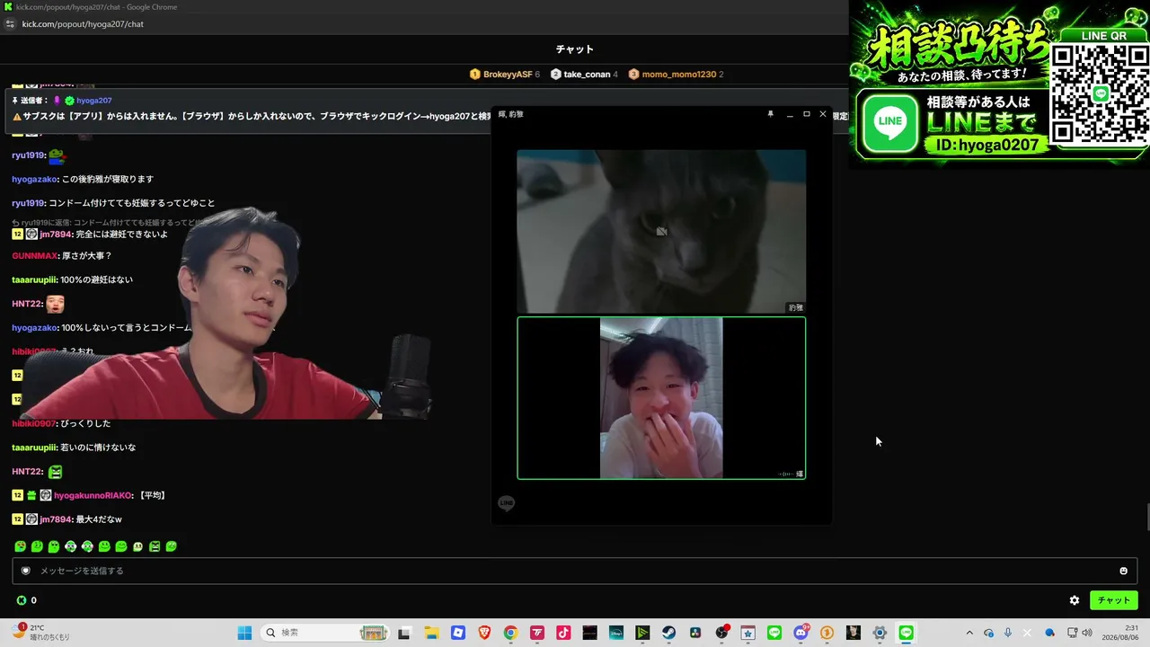Image resolution: width=1150 pixels, height=647 pixels.
Task: Open Windows Start menu
Action: coord(244,633)
